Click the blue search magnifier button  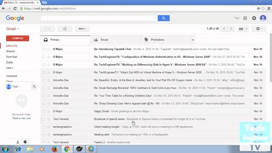[x=164, y=18]
